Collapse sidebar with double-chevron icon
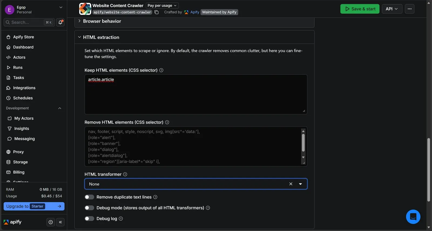 pos(60,222)
